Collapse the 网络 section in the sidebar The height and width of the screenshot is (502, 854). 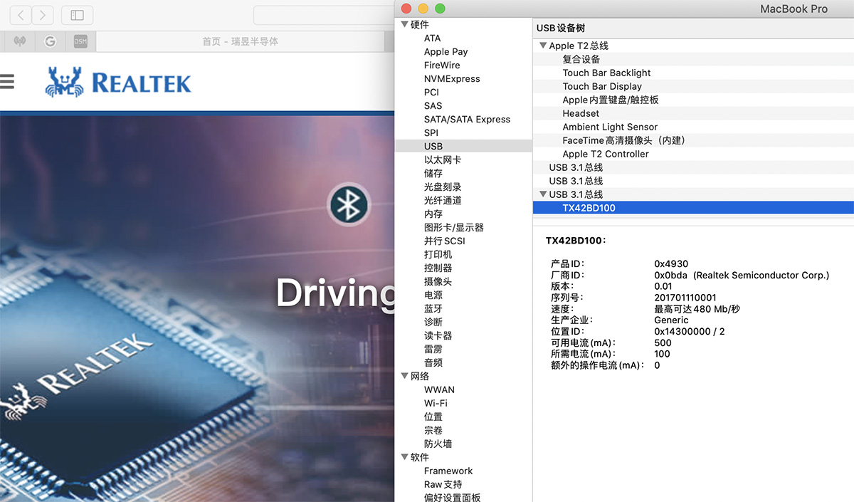pyautogui.click(x=404, y=377)
